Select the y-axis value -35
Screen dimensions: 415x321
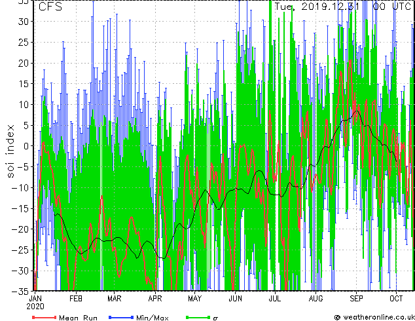pyautogui.click(x=20, y=292)
